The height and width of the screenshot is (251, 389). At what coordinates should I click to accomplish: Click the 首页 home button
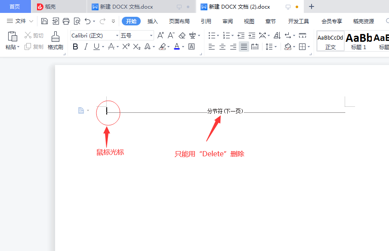click(x=15, y=6)
